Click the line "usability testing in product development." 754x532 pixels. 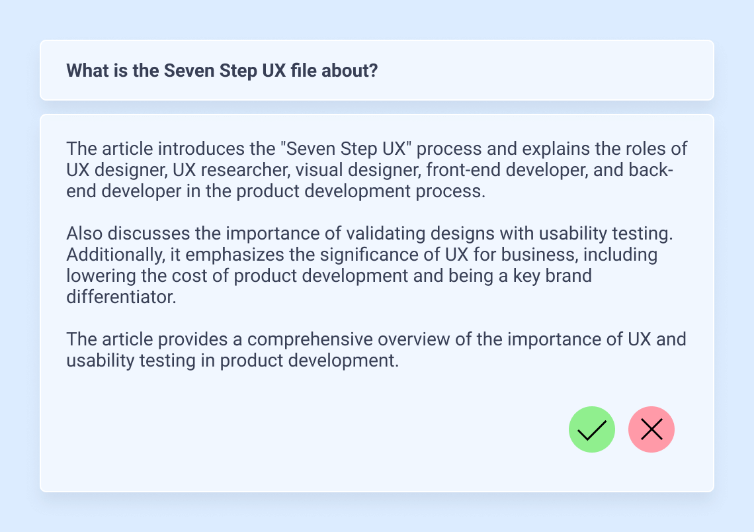[231, 361]
